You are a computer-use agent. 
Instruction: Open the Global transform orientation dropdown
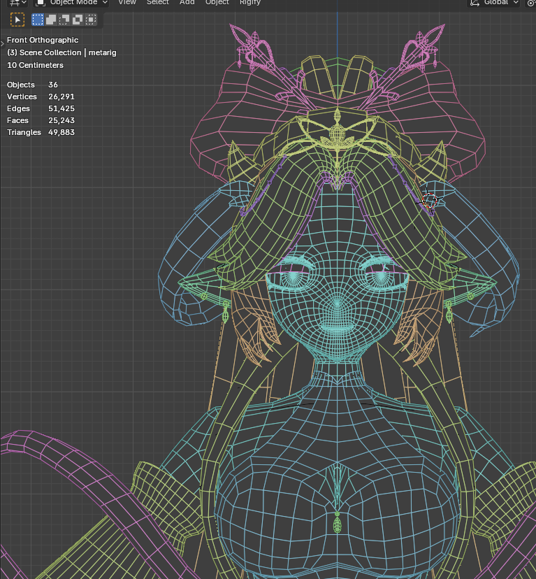[493, 3]
